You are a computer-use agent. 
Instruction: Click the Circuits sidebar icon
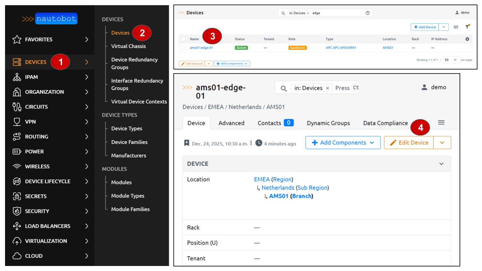tap(17, 107)
